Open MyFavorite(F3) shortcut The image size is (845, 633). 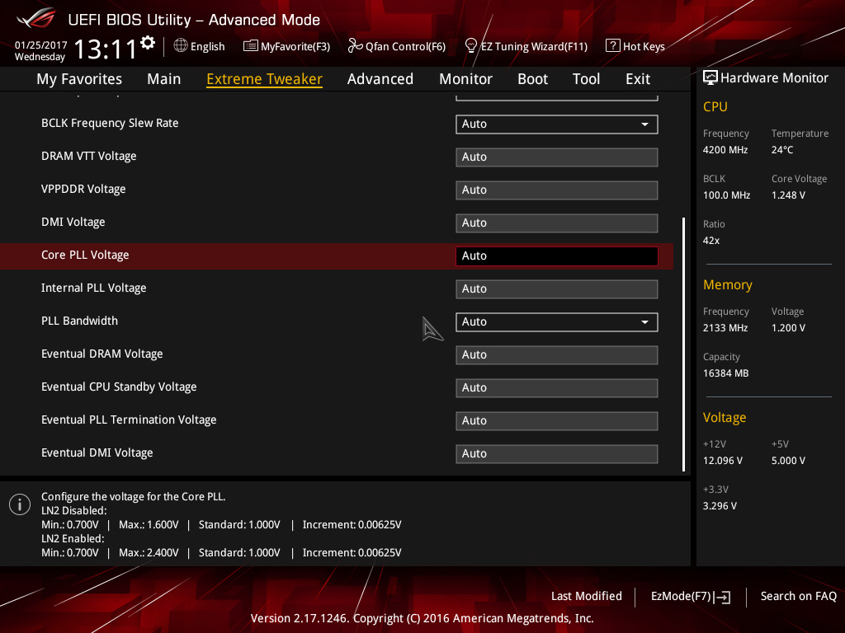[286, 46]
